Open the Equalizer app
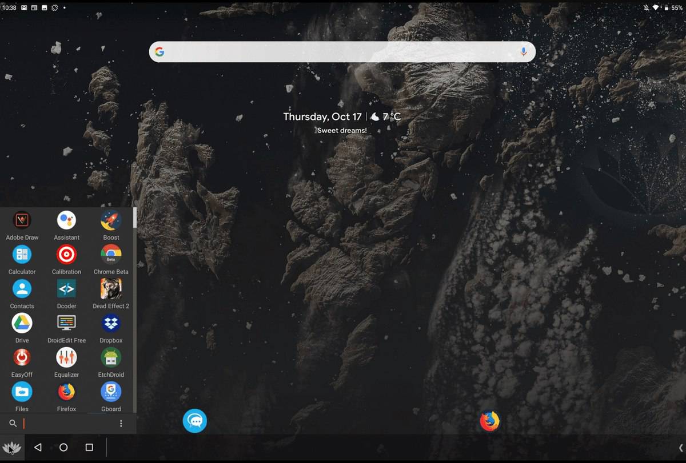This screenshot has height=463, width=686. coord(66,357)
